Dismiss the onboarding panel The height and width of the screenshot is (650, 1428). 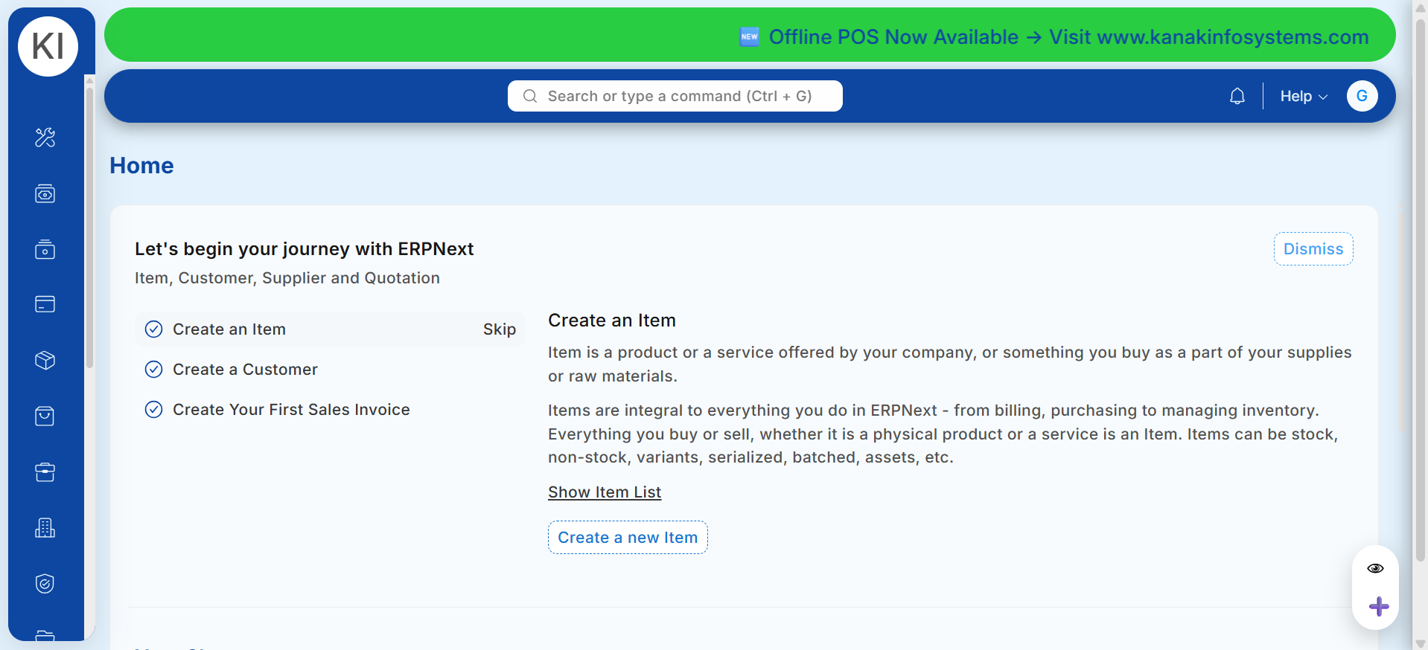1313,249
